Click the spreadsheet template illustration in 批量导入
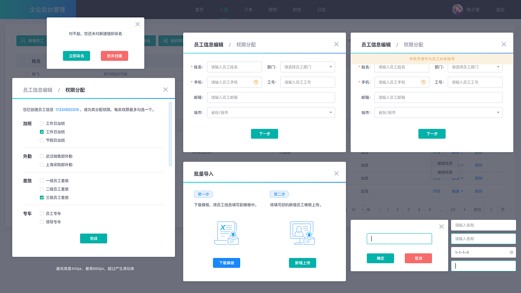The width and height of the screenshot is (521, 293). pos(227,233)
